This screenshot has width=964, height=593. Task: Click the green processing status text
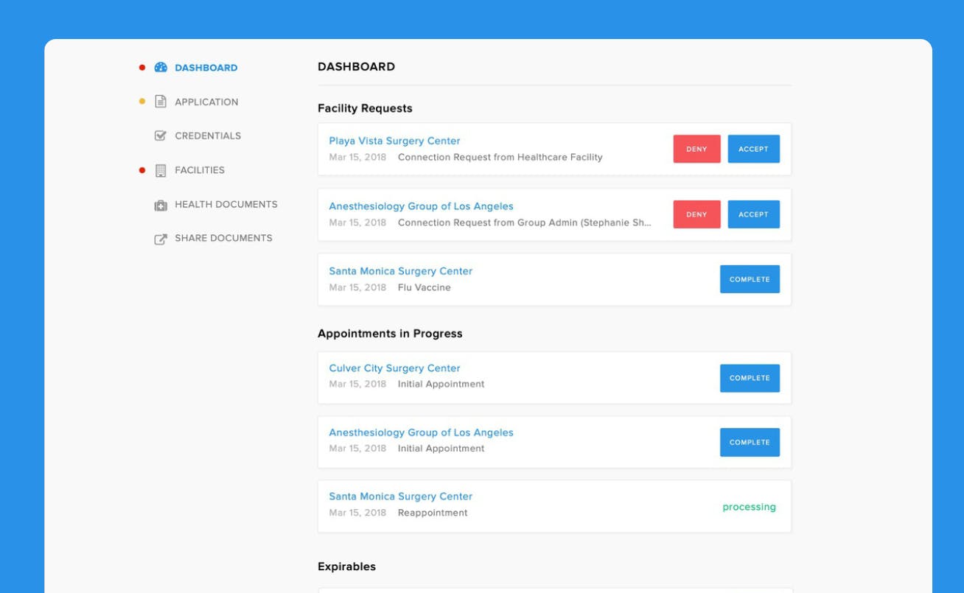[749, 507]
